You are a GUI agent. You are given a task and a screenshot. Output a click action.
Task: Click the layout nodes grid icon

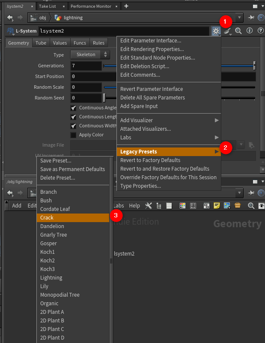(193, 206)
